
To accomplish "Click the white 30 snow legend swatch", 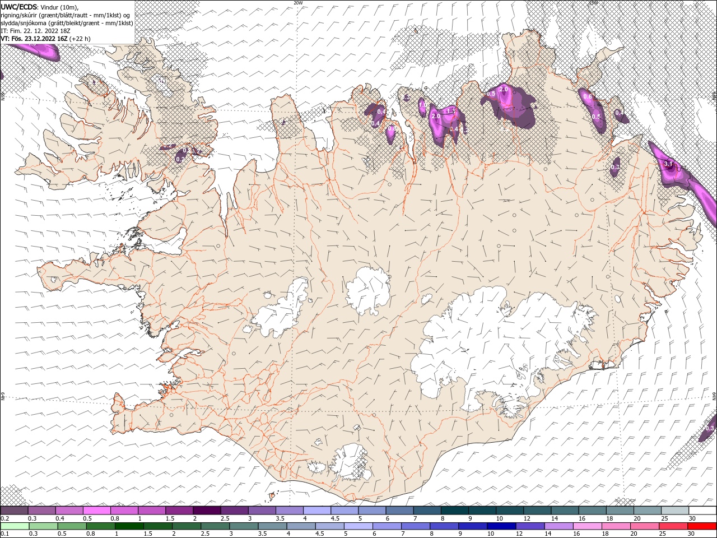I will (702, 511).
